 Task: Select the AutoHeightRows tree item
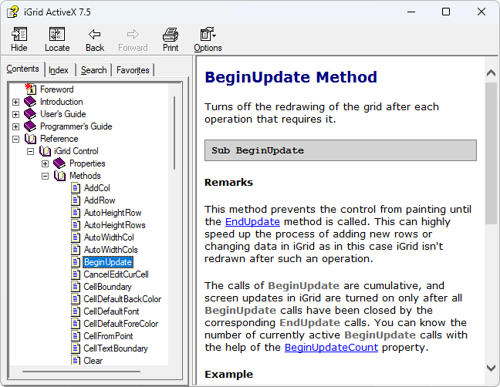click(x=115, y=225)
